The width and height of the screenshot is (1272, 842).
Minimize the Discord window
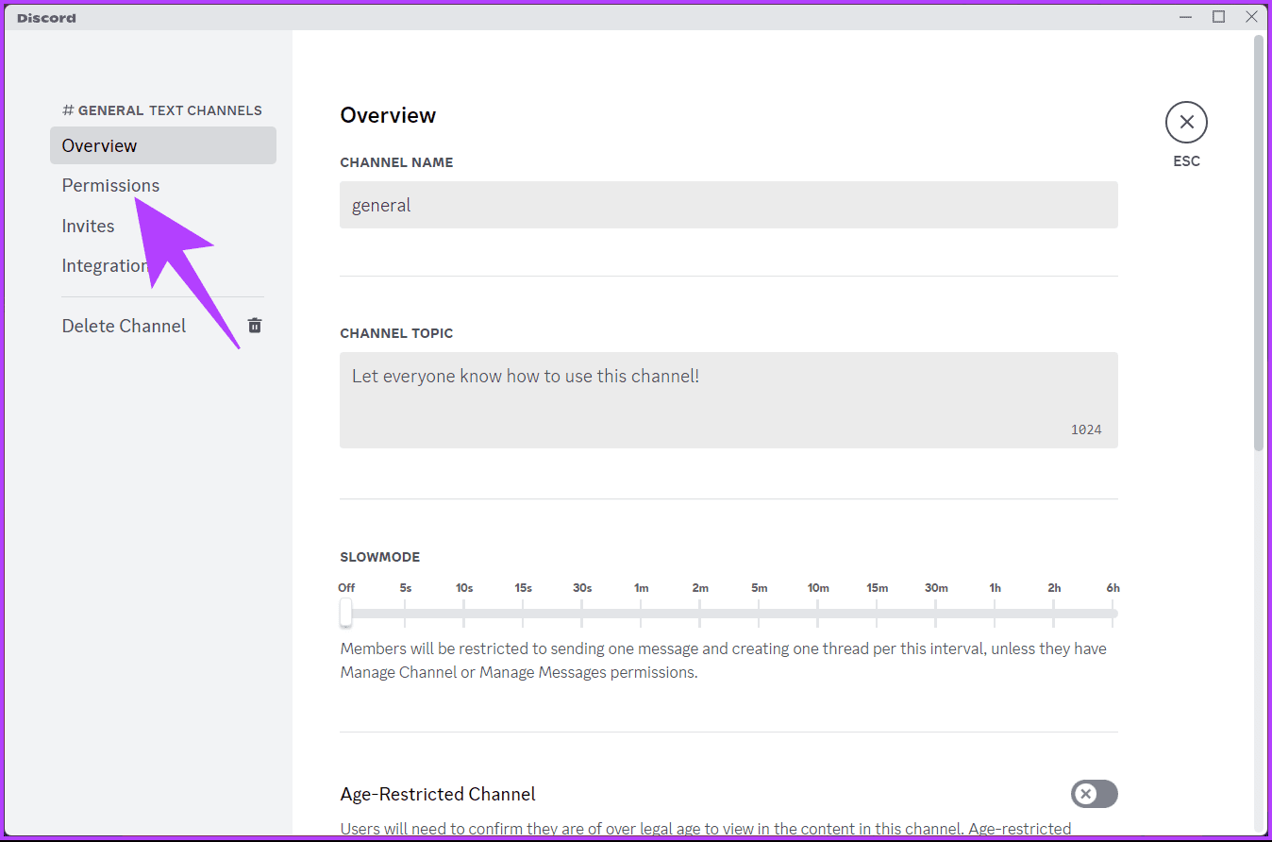(1185, 17)
